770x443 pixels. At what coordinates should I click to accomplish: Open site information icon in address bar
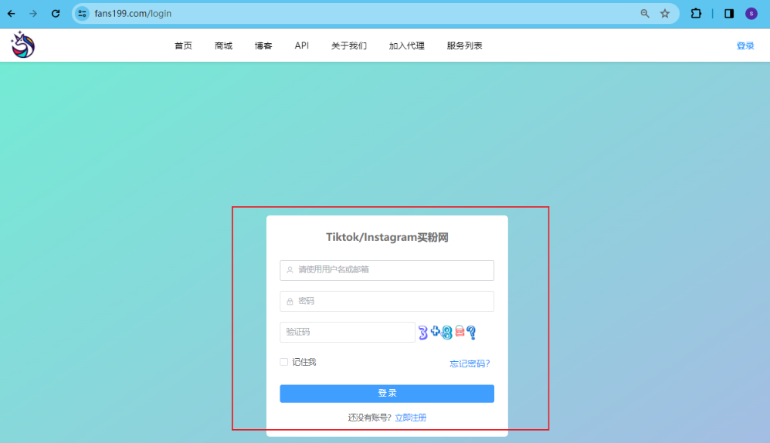82,14
